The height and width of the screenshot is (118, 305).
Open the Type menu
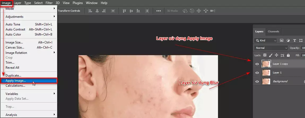click(x=28, y=3)
